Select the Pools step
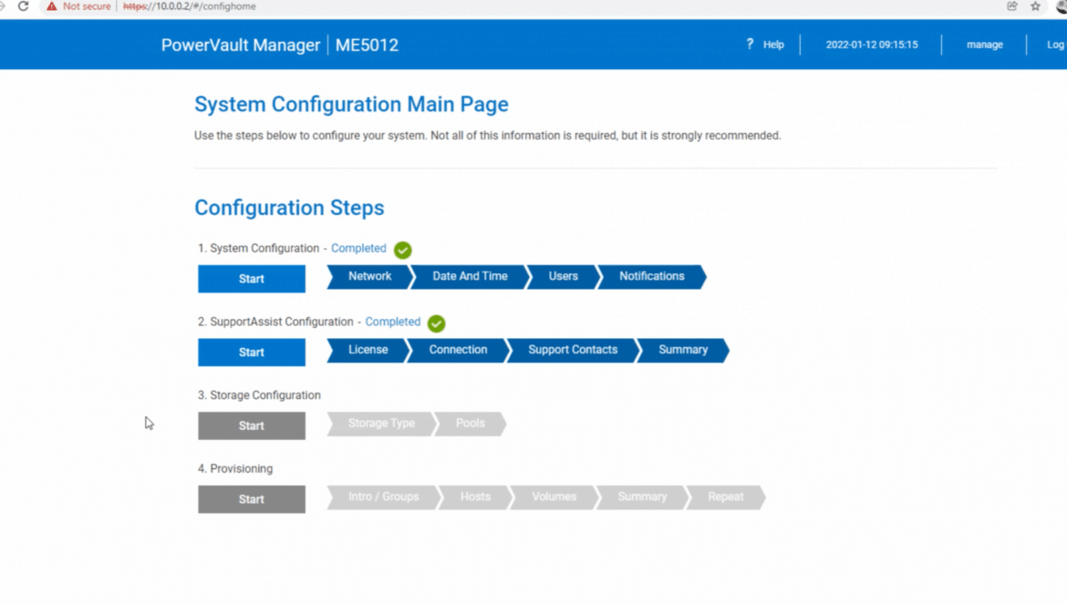 click(x=471, y=424)
